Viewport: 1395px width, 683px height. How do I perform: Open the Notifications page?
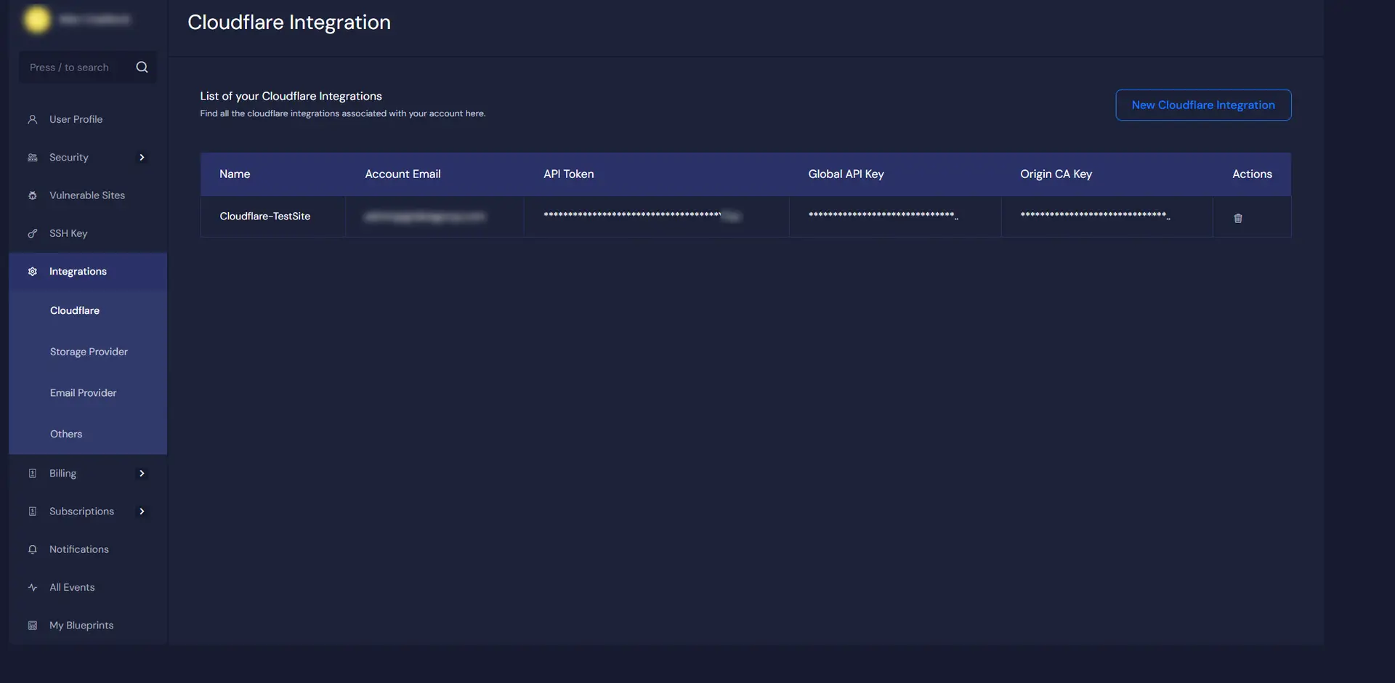coord(79,549)
